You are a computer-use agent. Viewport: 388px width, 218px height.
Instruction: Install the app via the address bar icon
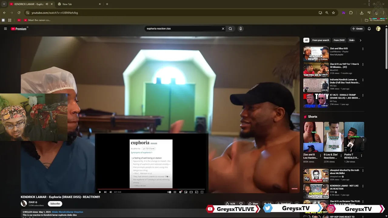(x=320, y=13)
